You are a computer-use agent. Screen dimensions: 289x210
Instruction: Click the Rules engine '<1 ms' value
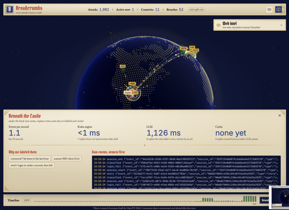tap(89, 133)
